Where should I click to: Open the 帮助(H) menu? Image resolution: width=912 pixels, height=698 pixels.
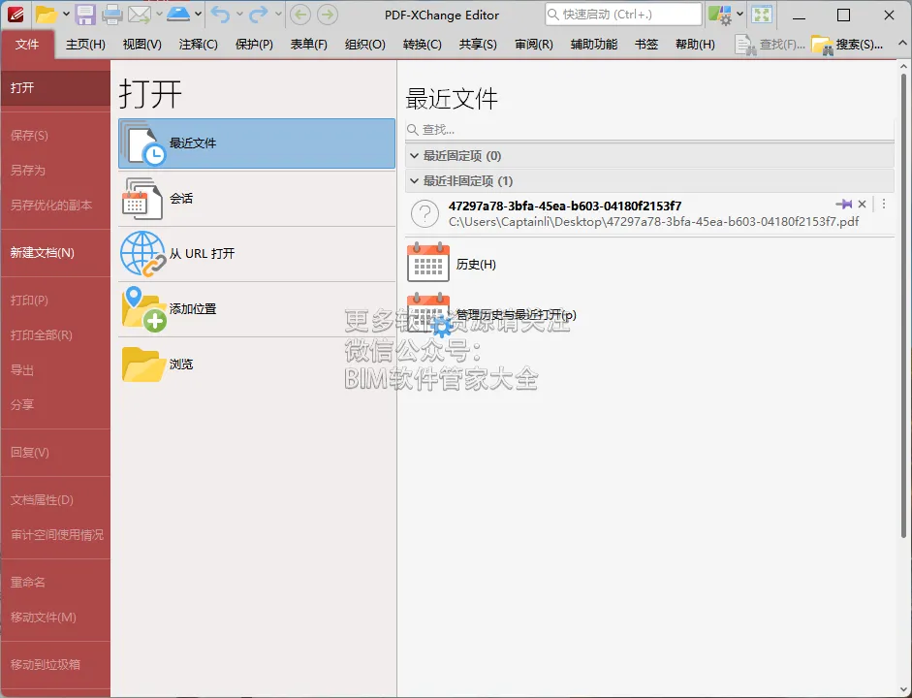coord(695,45)
